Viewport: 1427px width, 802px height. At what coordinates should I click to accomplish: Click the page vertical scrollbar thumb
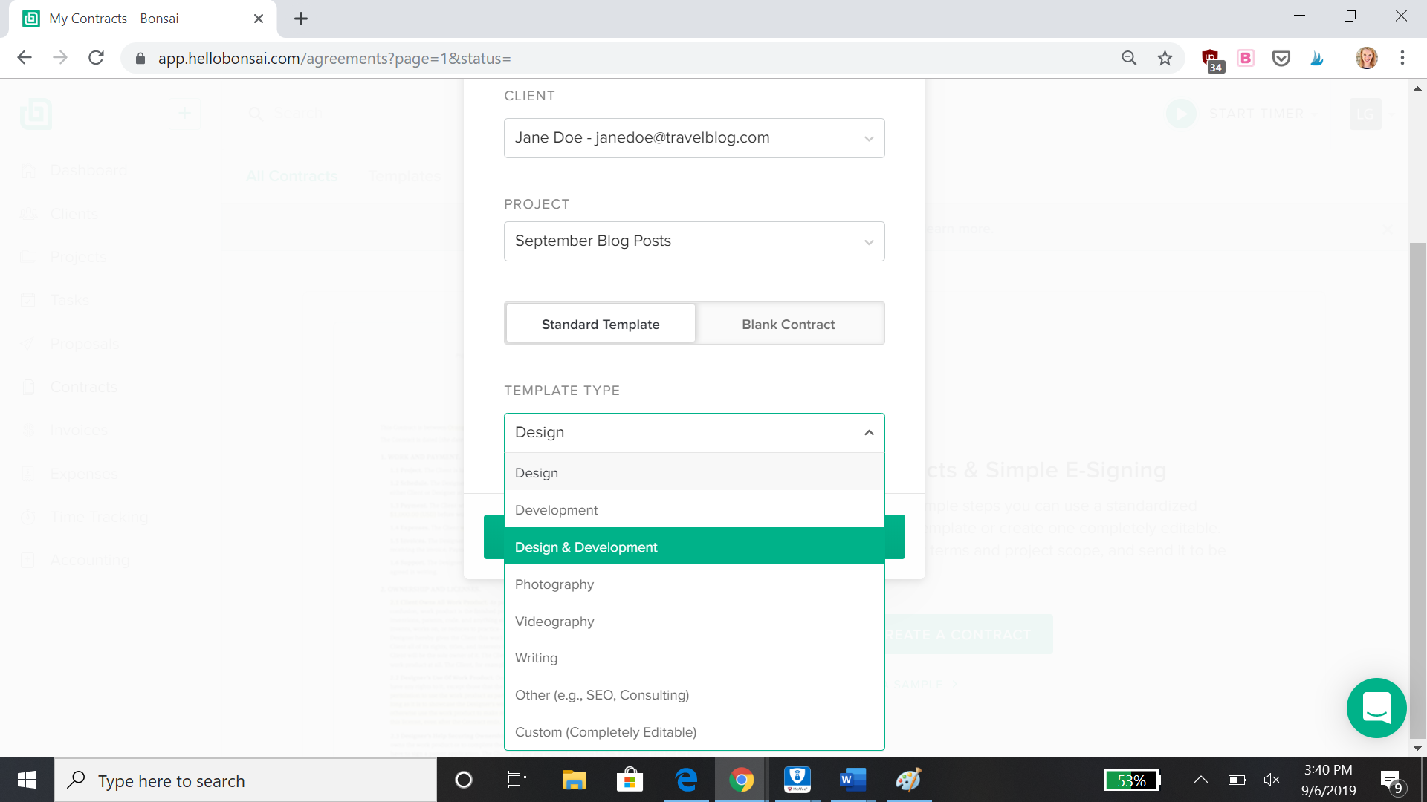click(x=1417, y=490)
